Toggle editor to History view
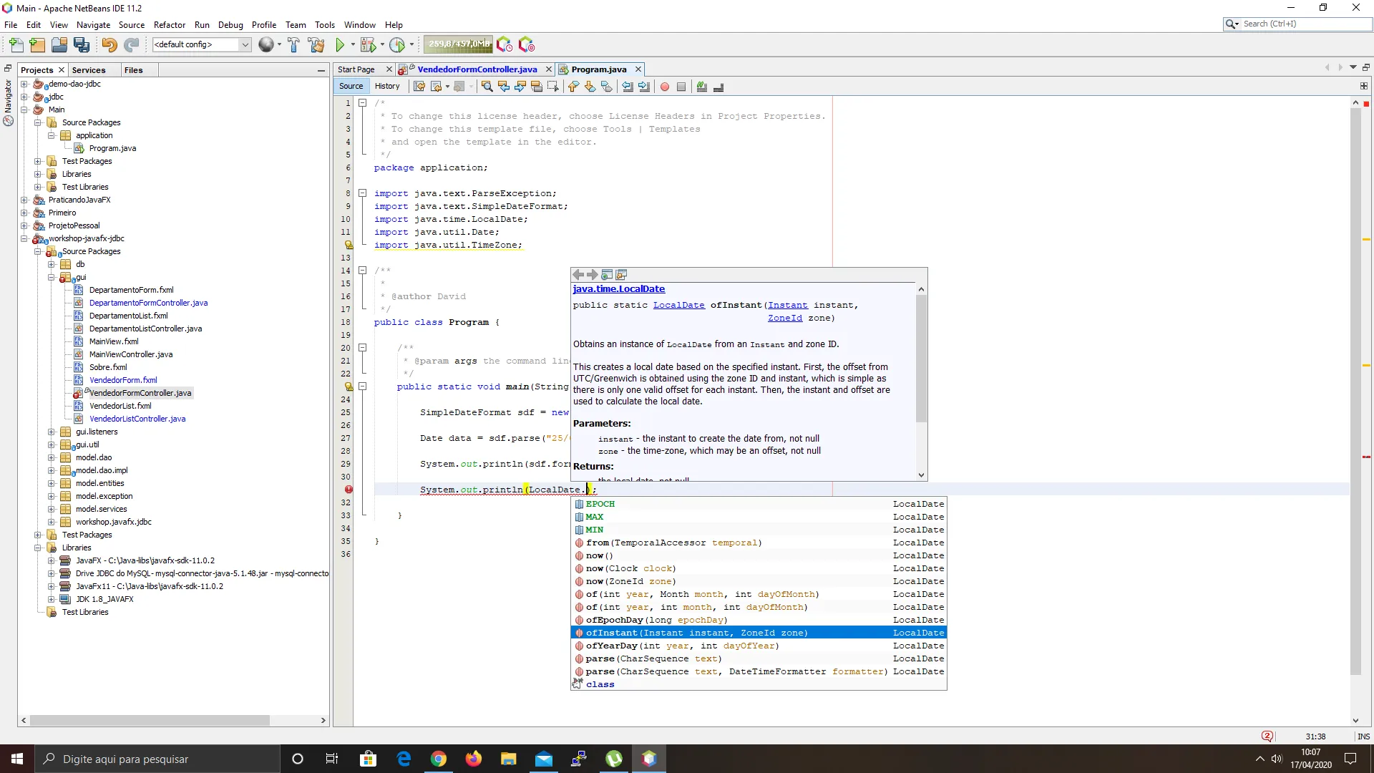1374x773 pixels. tap(387, 86)
